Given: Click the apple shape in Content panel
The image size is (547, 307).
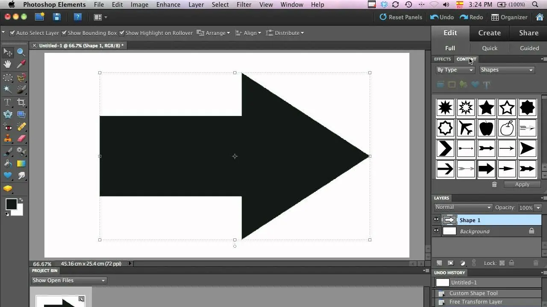Looking at the screenshot, I should 486,128.
